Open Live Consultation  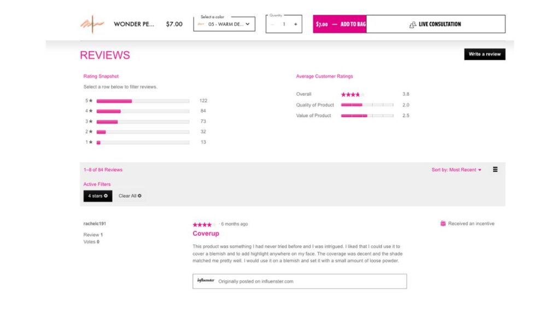click(x=435, y=24)
